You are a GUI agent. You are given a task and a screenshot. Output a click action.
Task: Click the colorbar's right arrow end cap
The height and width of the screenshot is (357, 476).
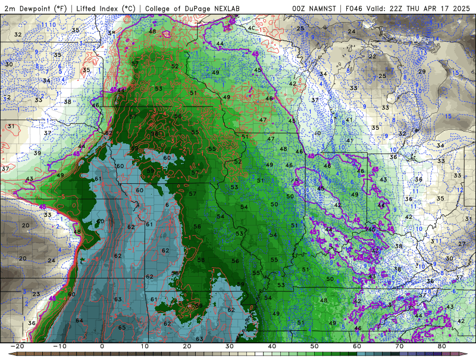[465, 354]
